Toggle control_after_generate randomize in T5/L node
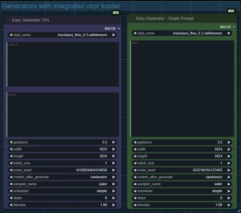 pos(62,177)
